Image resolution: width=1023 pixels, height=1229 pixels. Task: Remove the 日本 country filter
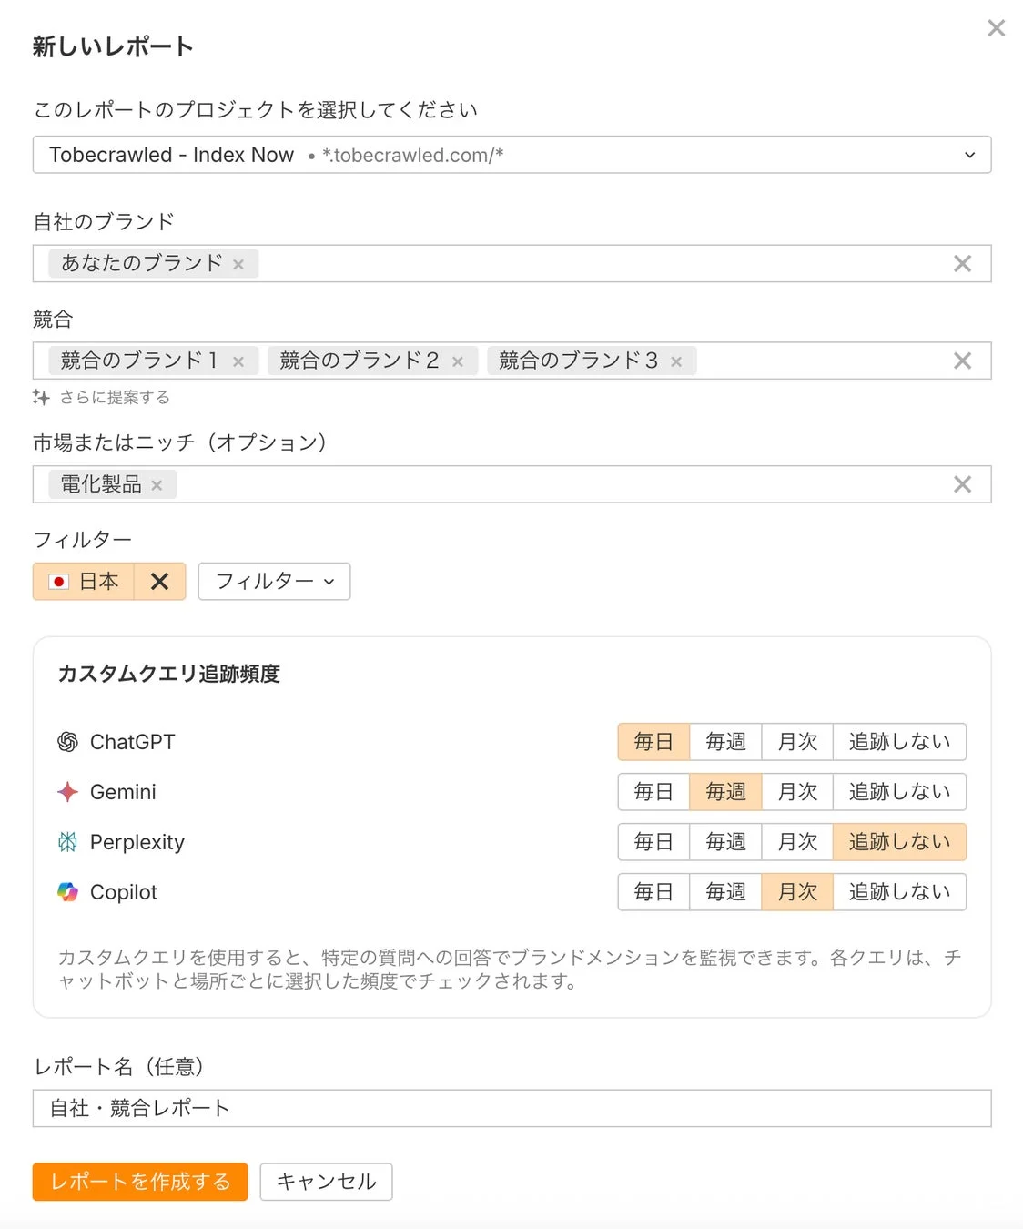[160, 581]
